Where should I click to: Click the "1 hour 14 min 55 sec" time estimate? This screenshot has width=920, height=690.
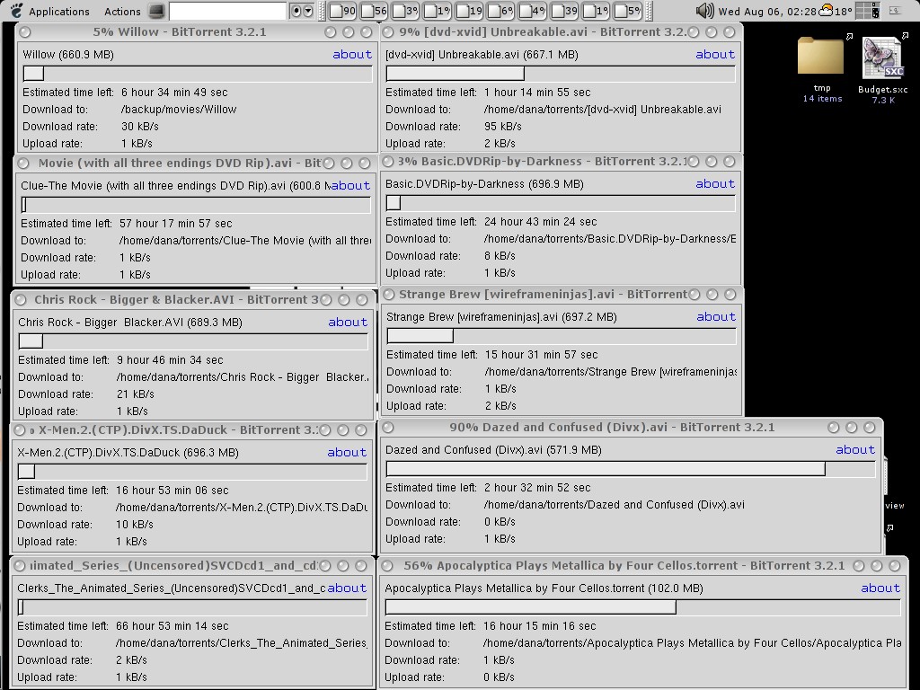click(x=537, y=93)
